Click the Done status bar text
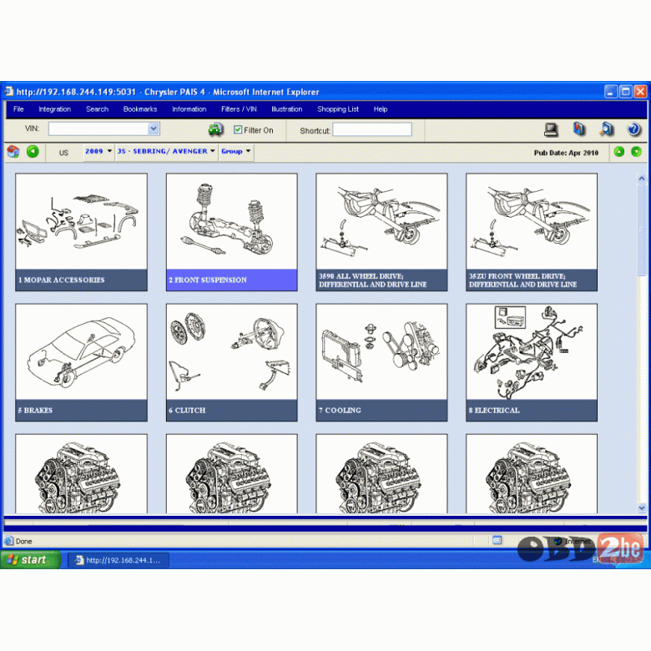 [23, 541]
